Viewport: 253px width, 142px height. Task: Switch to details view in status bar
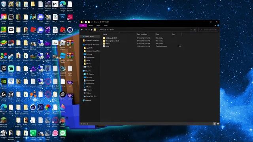[214, 123]
